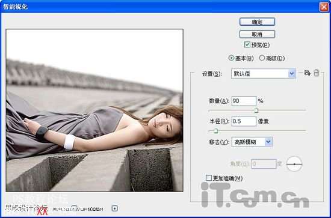This screenshot has width=331, height=218.
Task: Click the angle dial control
Action: pyautogui.click(x=294, y=164)
